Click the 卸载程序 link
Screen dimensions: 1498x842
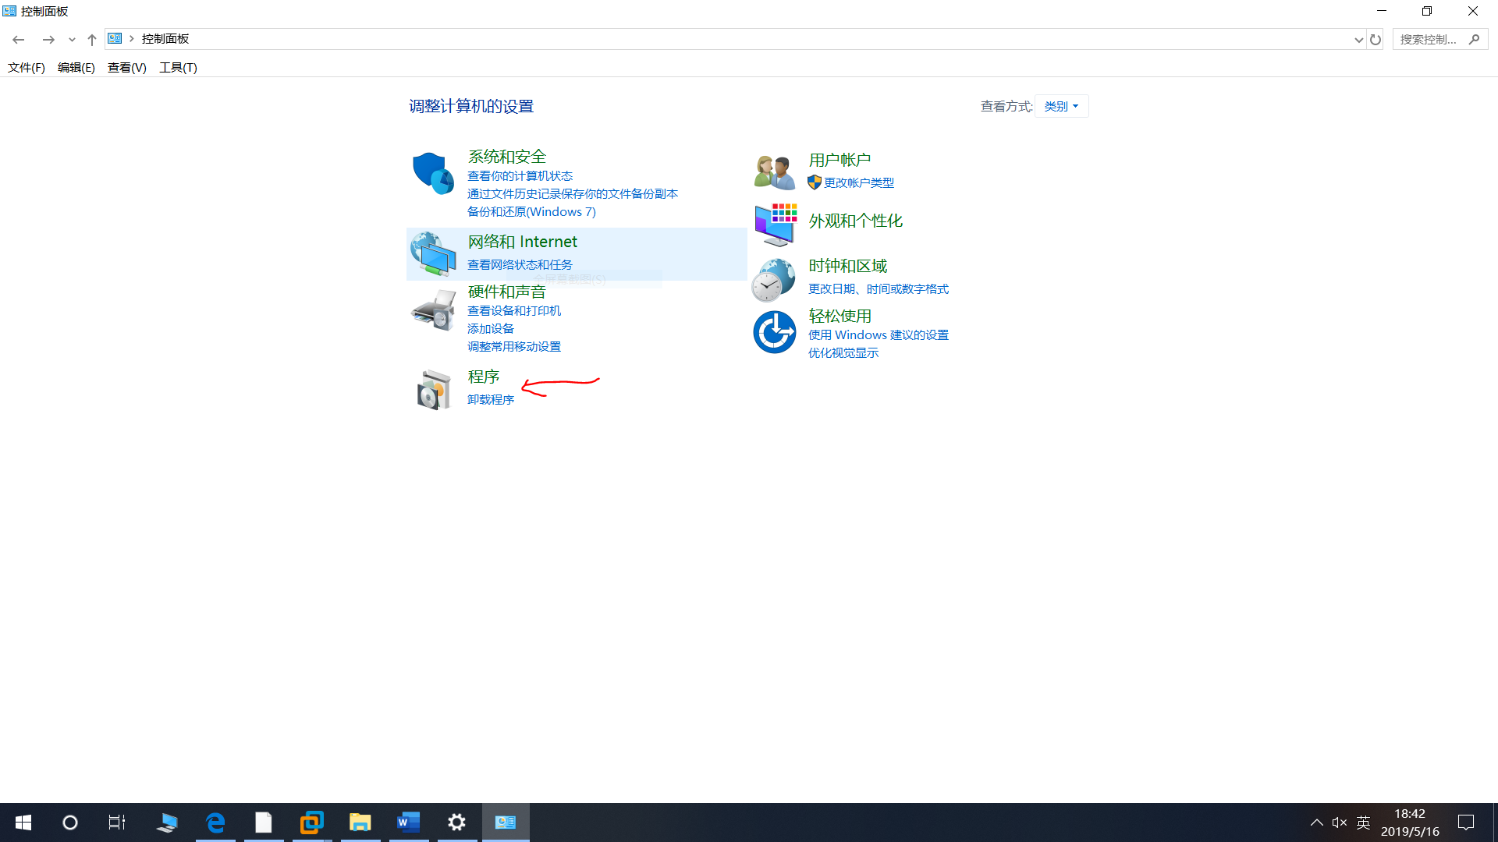tap(490, 400)
